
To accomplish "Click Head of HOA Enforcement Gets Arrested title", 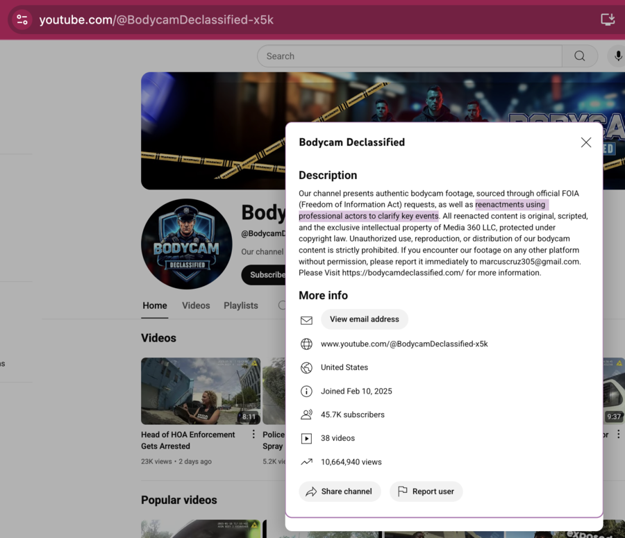I will pos(187,440).
